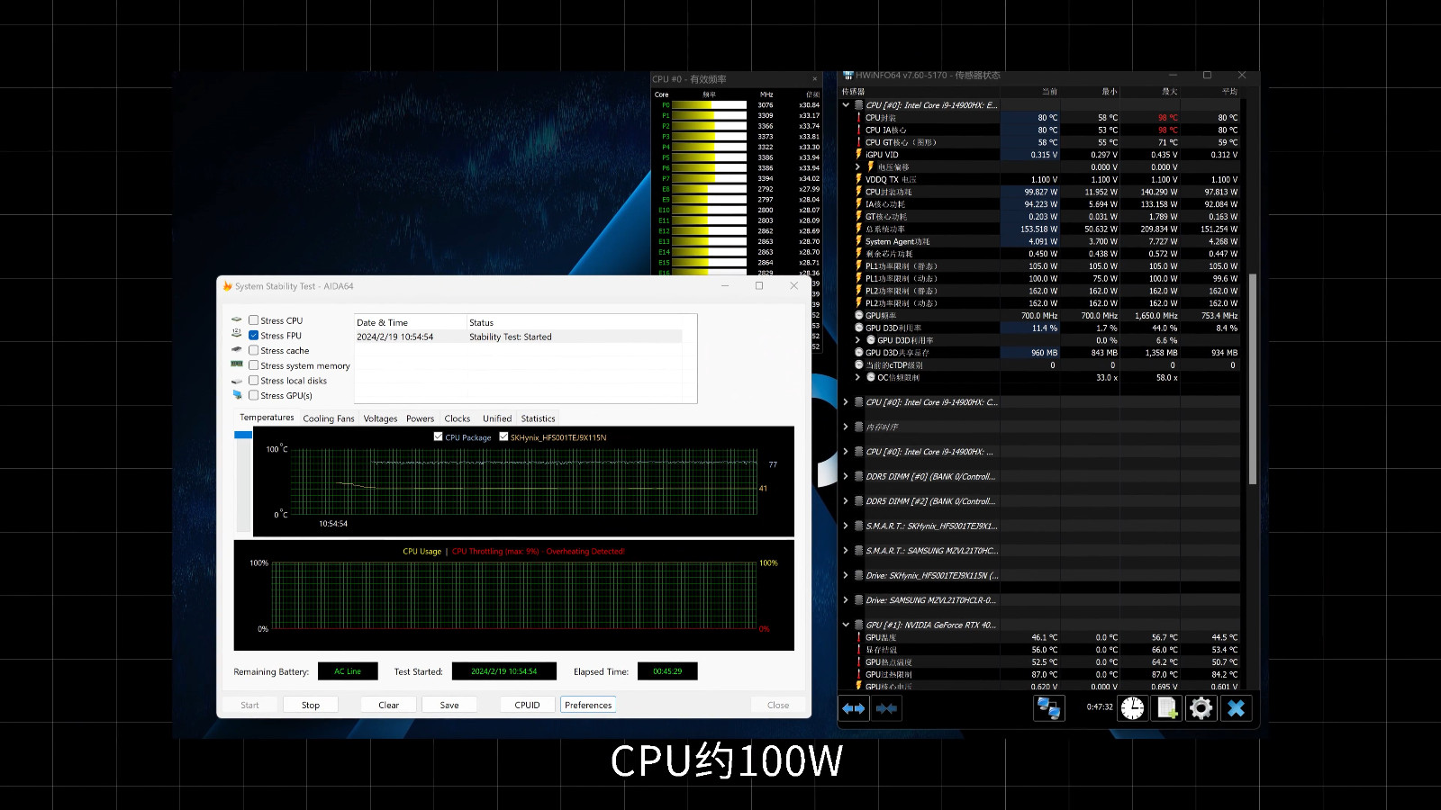This screenshot has height=810, width=1441.
Task: Click the log file with plus icon
Action: pyautogui.click(x=1167, y=708)
